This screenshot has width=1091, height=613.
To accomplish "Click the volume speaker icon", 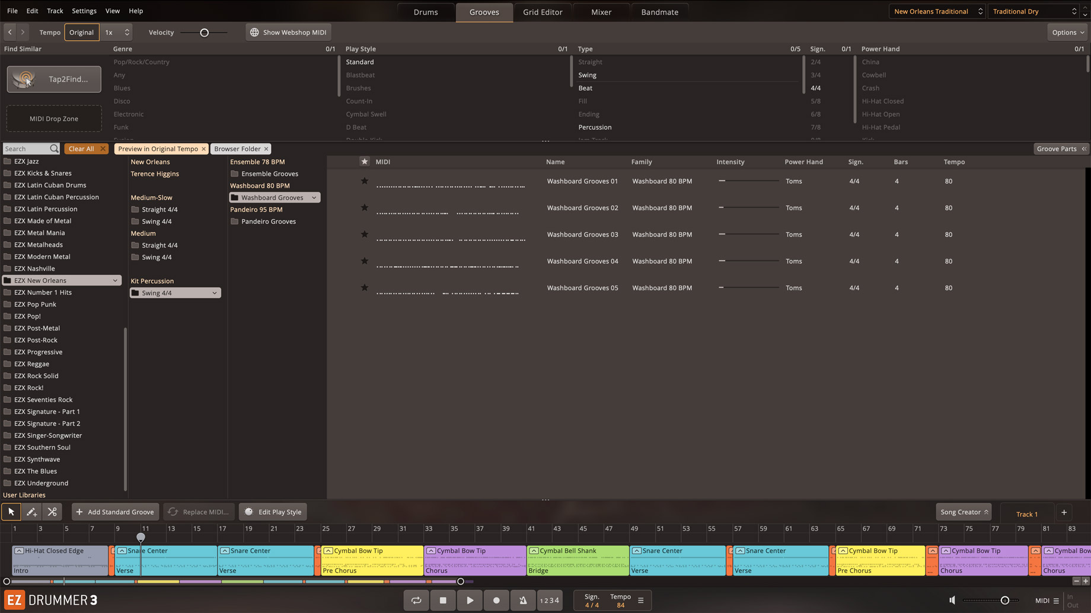I will (x=952, y=600).
